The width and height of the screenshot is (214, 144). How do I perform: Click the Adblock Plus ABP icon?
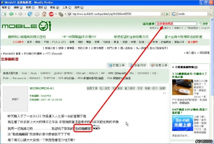click(51, 14)
